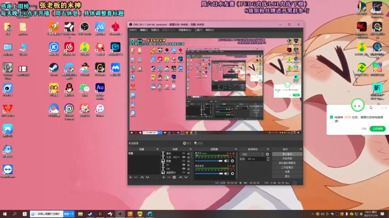Open the 视图(V) menu in OBS
The width and height of the screenshot is (389, 218).
(x=155, y=30)
